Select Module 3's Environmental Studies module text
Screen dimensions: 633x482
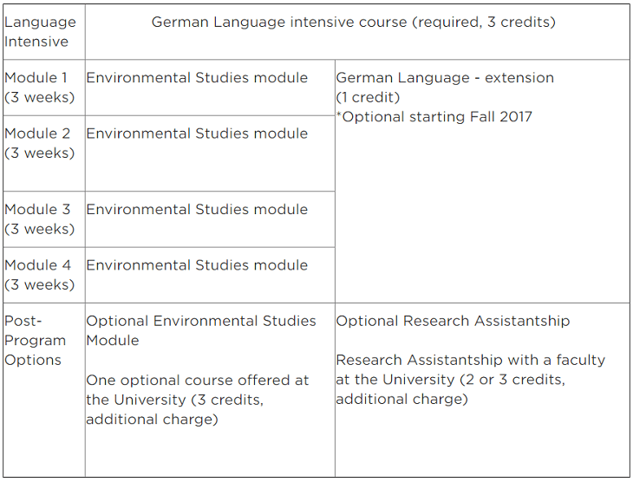point(197,209)
